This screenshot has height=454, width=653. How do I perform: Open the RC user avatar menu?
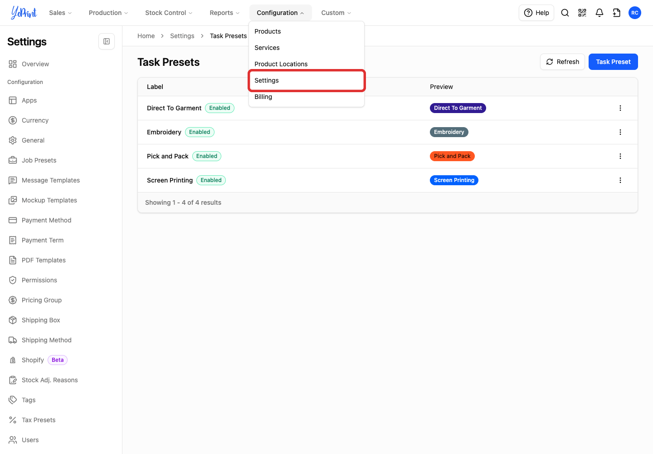[635, 13]
